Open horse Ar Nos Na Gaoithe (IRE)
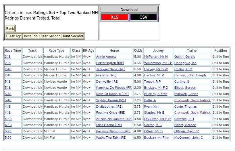235x151 pixels. [x=114, y=119]
